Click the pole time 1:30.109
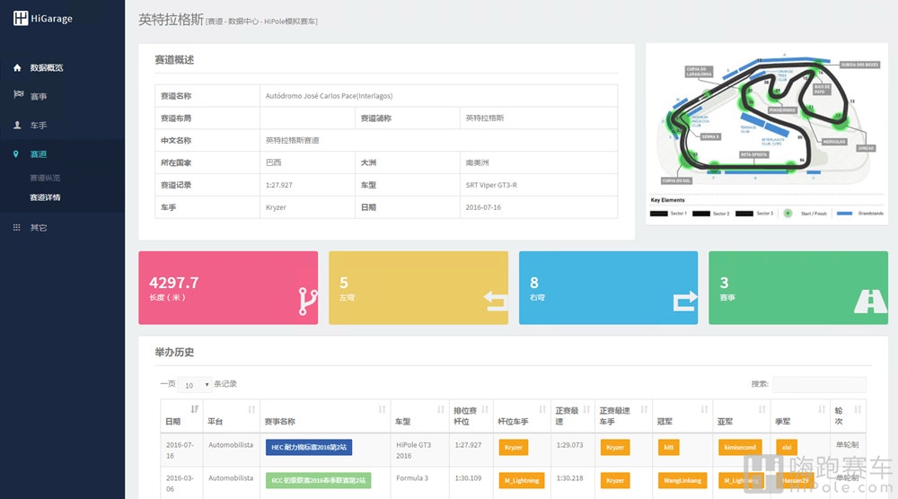This screenshot has width=898, height=499. pos(468,477)
